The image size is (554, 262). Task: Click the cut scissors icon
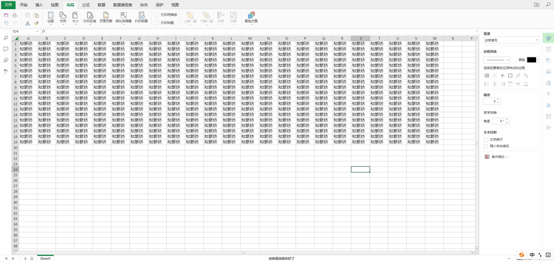point(28,23)
